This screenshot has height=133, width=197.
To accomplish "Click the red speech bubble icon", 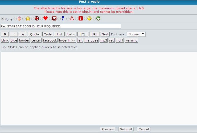I will (54, 19).
